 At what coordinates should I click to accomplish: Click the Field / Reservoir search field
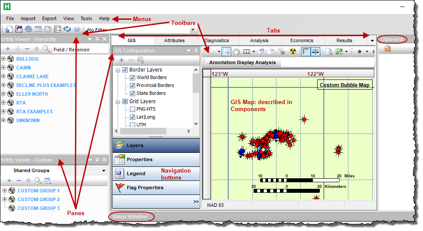tap(80, 49)
